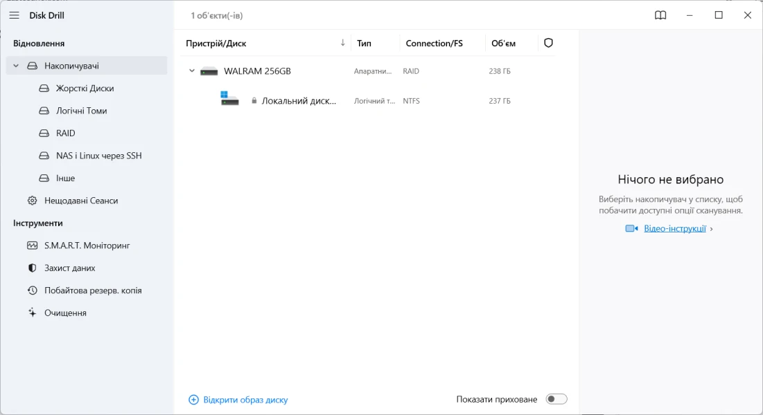
Task: Collapse the WALRAM 256GB disk row
Action: pos(192,71)
